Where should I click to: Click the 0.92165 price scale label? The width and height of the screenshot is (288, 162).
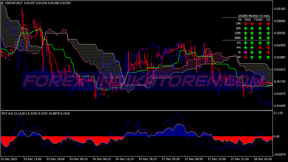coord(280,9)
